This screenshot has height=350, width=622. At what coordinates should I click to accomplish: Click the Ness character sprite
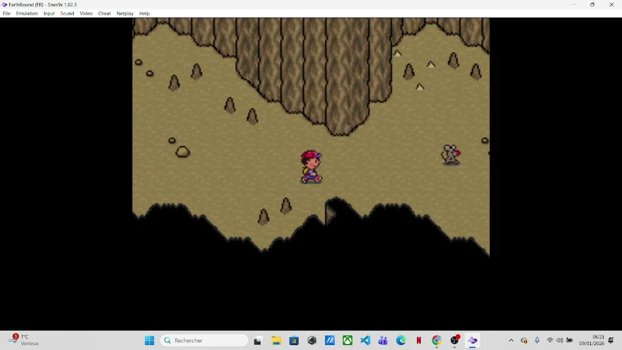click(311, 167)
